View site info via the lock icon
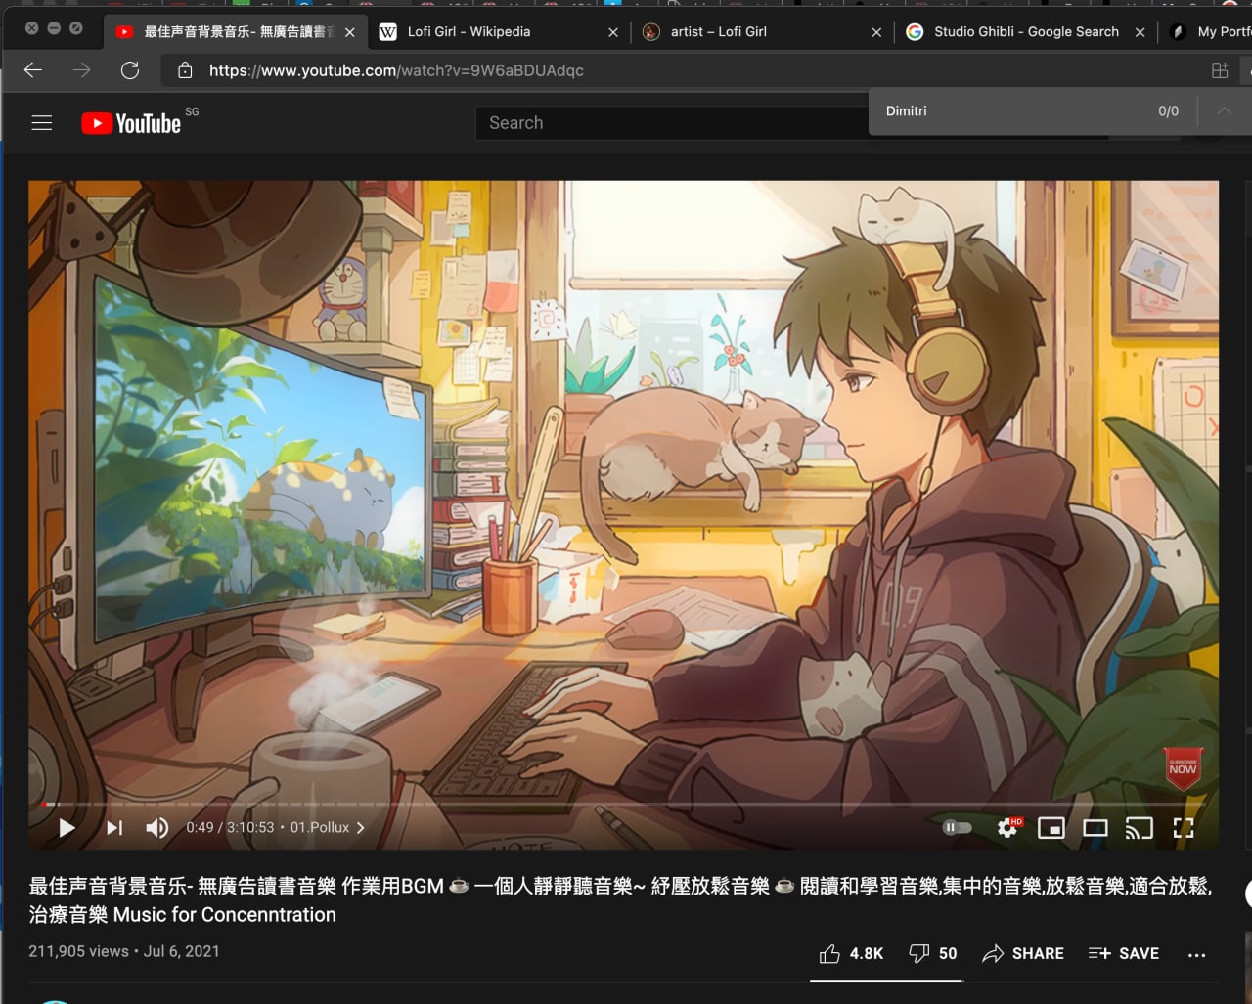The width and height of the screenshot is (1252, 1004). (x=184, y=70)
